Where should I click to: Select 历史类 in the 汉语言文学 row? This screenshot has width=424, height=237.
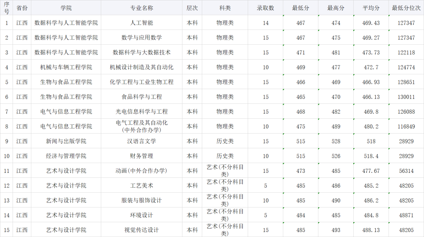tap(225, 141)
